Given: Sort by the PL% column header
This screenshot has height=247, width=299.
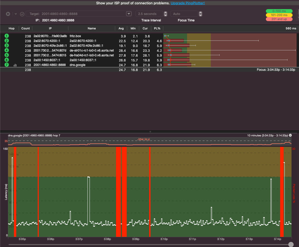Looking at the screenshot, I should tap(157, 28).
